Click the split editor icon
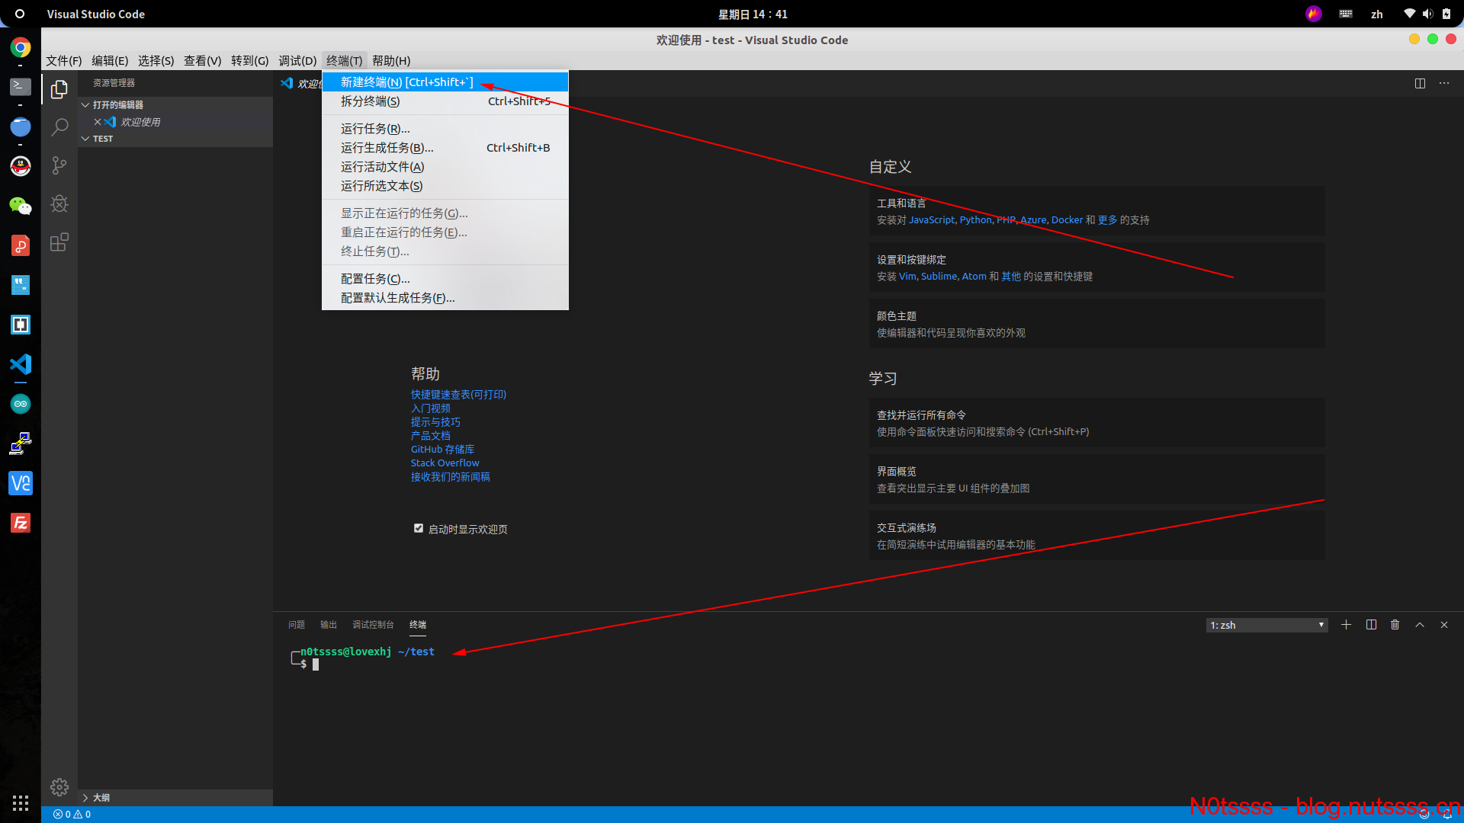Screen dimensions: 1464x823 tap(1420, 83)
